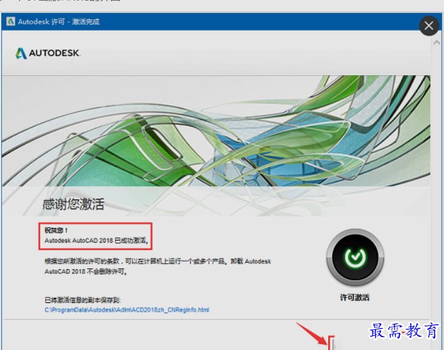
Task: Click the license terms paragraph starting 根据您所激活
Action: coord(158,266)
